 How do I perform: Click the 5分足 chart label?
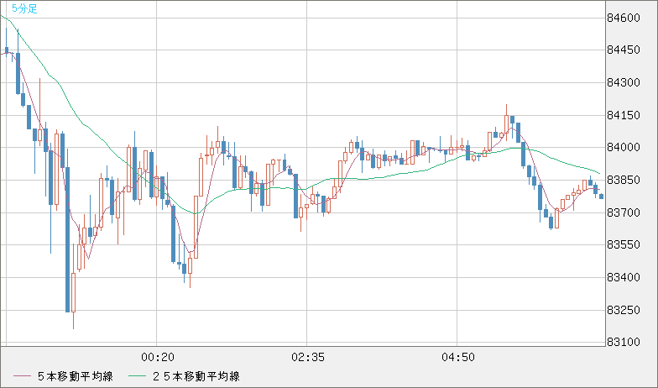point(25,8)
